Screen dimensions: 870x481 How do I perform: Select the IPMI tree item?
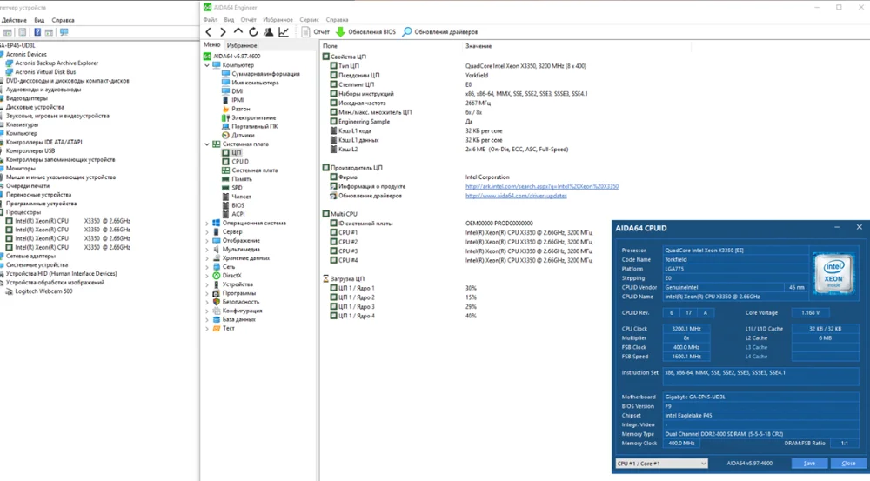[x=238, y=100]
